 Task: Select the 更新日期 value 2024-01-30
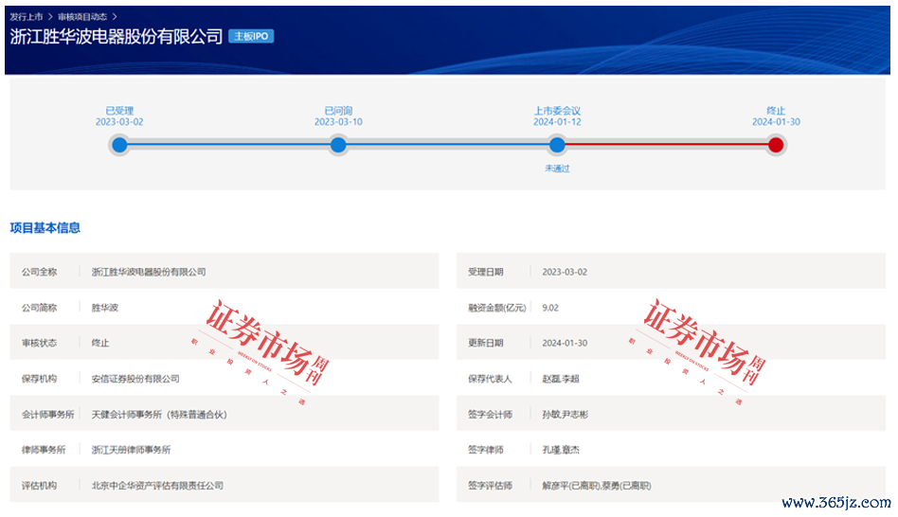[565, 343]
